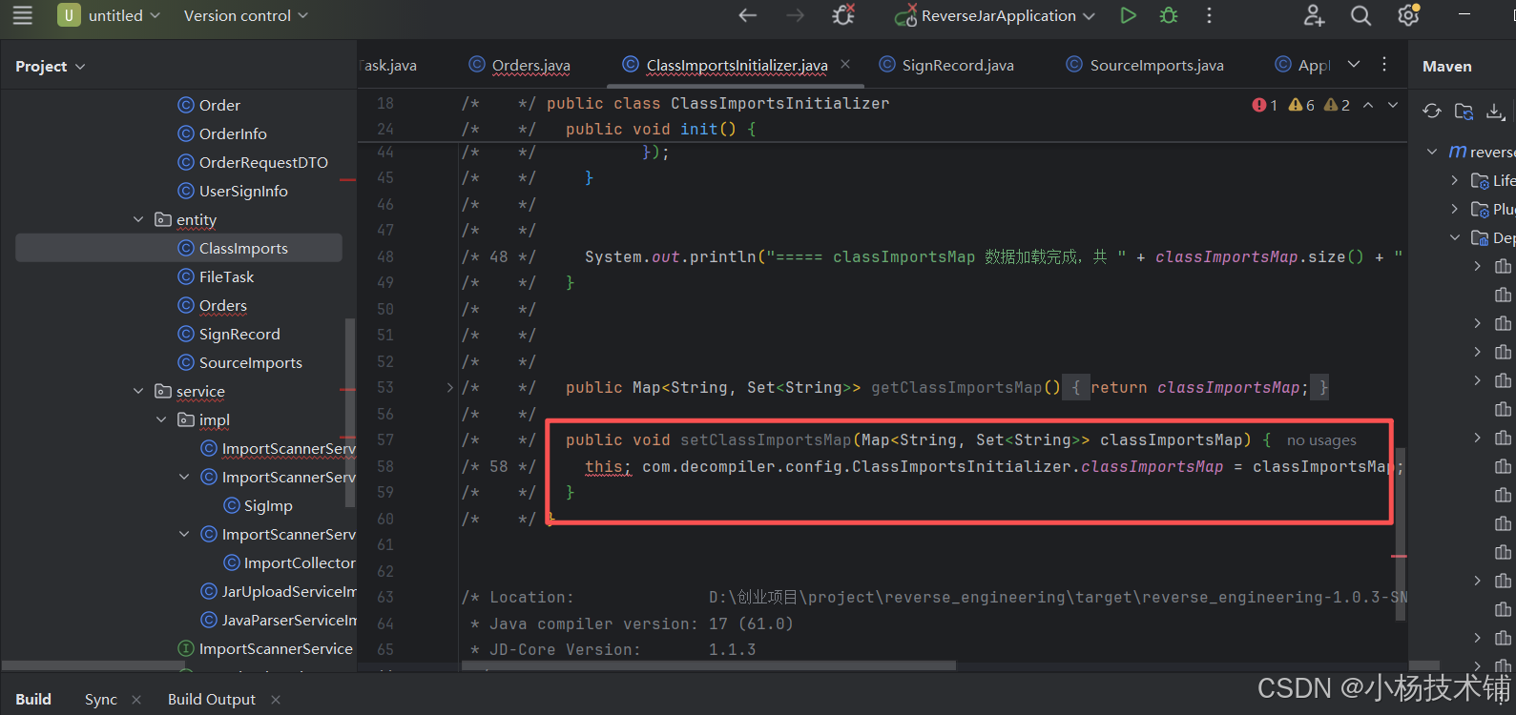Click the no usages hint on setClassImportsMap
Viewport: 1516px width, 715px height.
click(x=1321, y=440)
